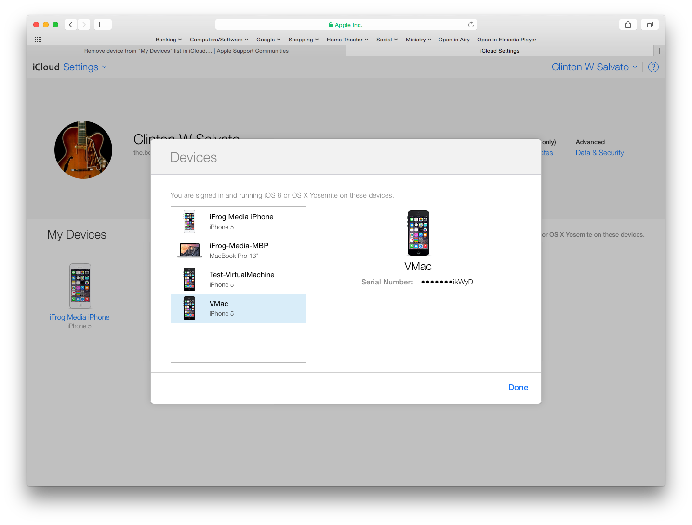Screen dimensions: 692x525
Task: Select the VMac row in the device list
Action: [x=239, y=309]
